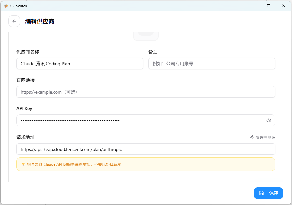Click the partially visible provider icon picker box
The width and height of the screenshot is (292, 205).
(x=146, y=35)
